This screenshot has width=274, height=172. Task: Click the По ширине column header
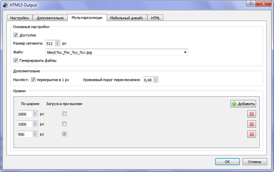tap(30, 104)
